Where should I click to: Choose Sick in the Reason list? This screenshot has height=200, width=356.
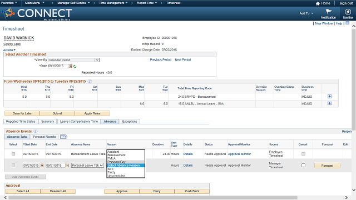126,169
